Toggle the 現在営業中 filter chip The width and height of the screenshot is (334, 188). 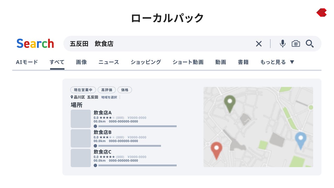[x=83, y=90]
